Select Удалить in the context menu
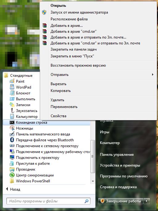The width and height of the screenshot is (158, 211). coord(57,100)
